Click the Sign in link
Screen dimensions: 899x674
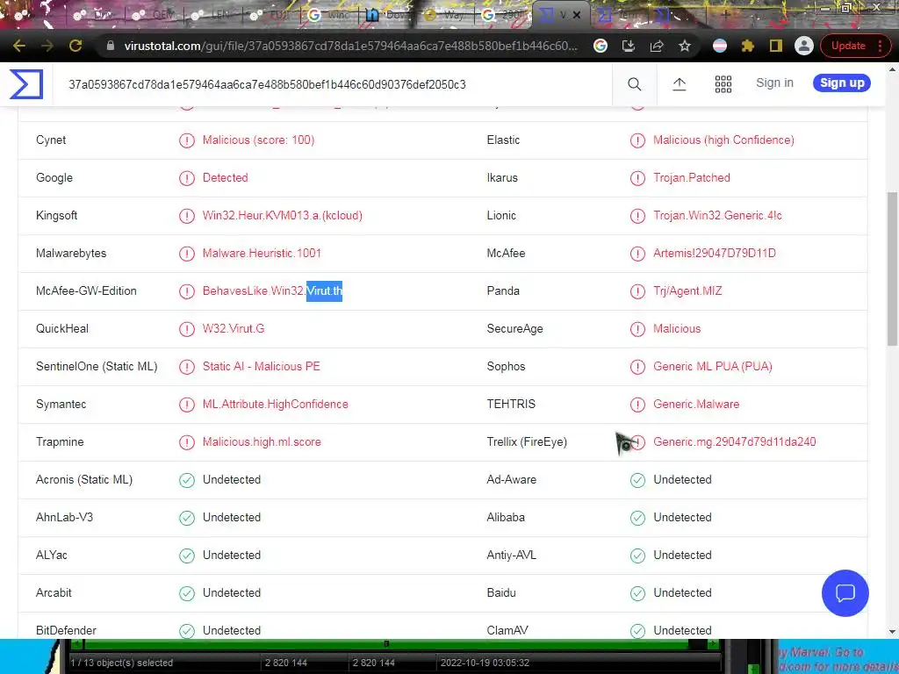774,83
